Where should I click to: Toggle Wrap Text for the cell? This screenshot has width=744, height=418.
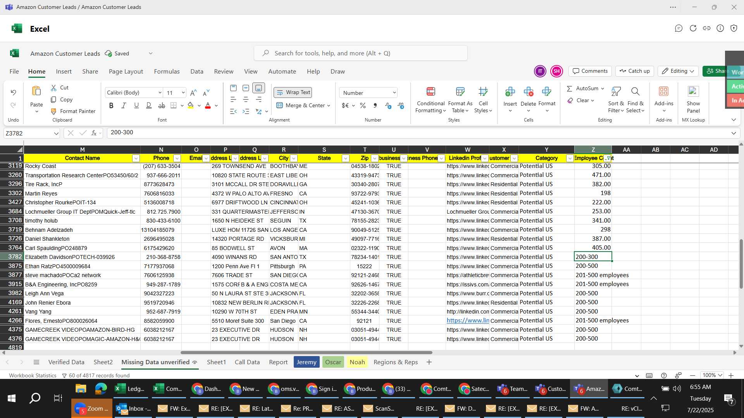pos(293,93)
